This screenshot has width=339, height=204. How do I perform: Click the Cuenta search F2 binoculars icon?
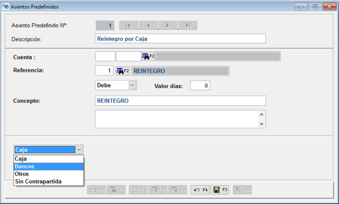(148, 56)
